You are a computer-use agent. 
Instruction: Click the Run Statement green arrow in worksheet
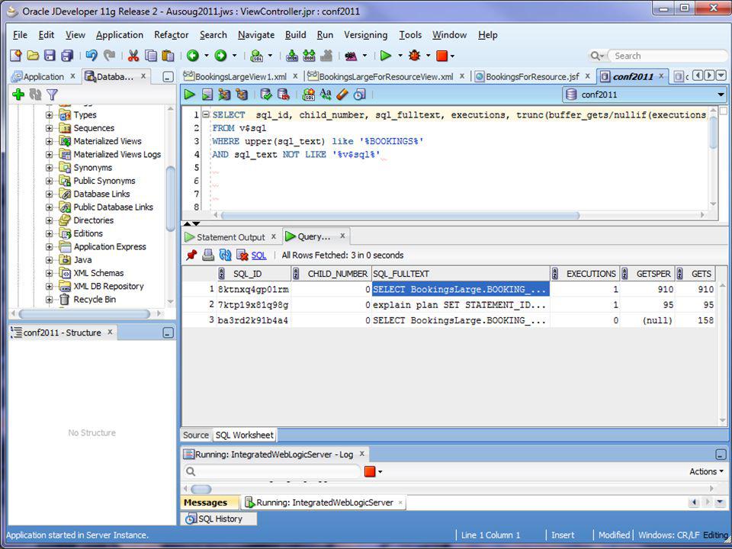[190, 95]
